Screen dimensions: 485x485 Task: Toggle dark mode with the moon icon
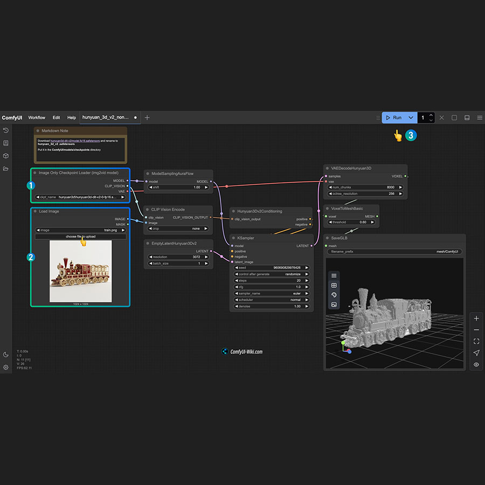6,354
